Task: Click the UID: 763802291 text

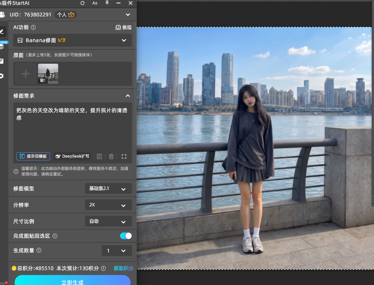Action: 31,15
